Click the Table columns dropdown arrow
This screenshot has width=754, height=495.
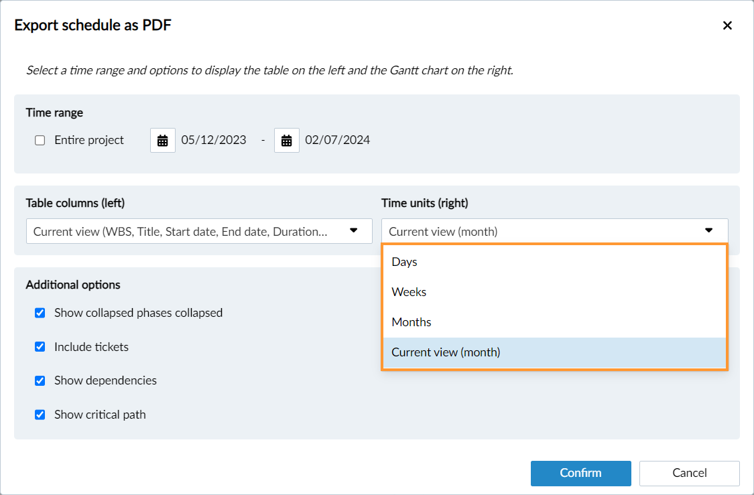click(x=354, y=231)
